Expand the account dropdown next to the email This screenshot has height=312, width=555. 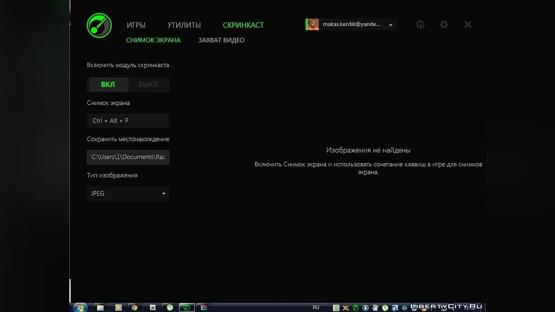coord(390,24)
